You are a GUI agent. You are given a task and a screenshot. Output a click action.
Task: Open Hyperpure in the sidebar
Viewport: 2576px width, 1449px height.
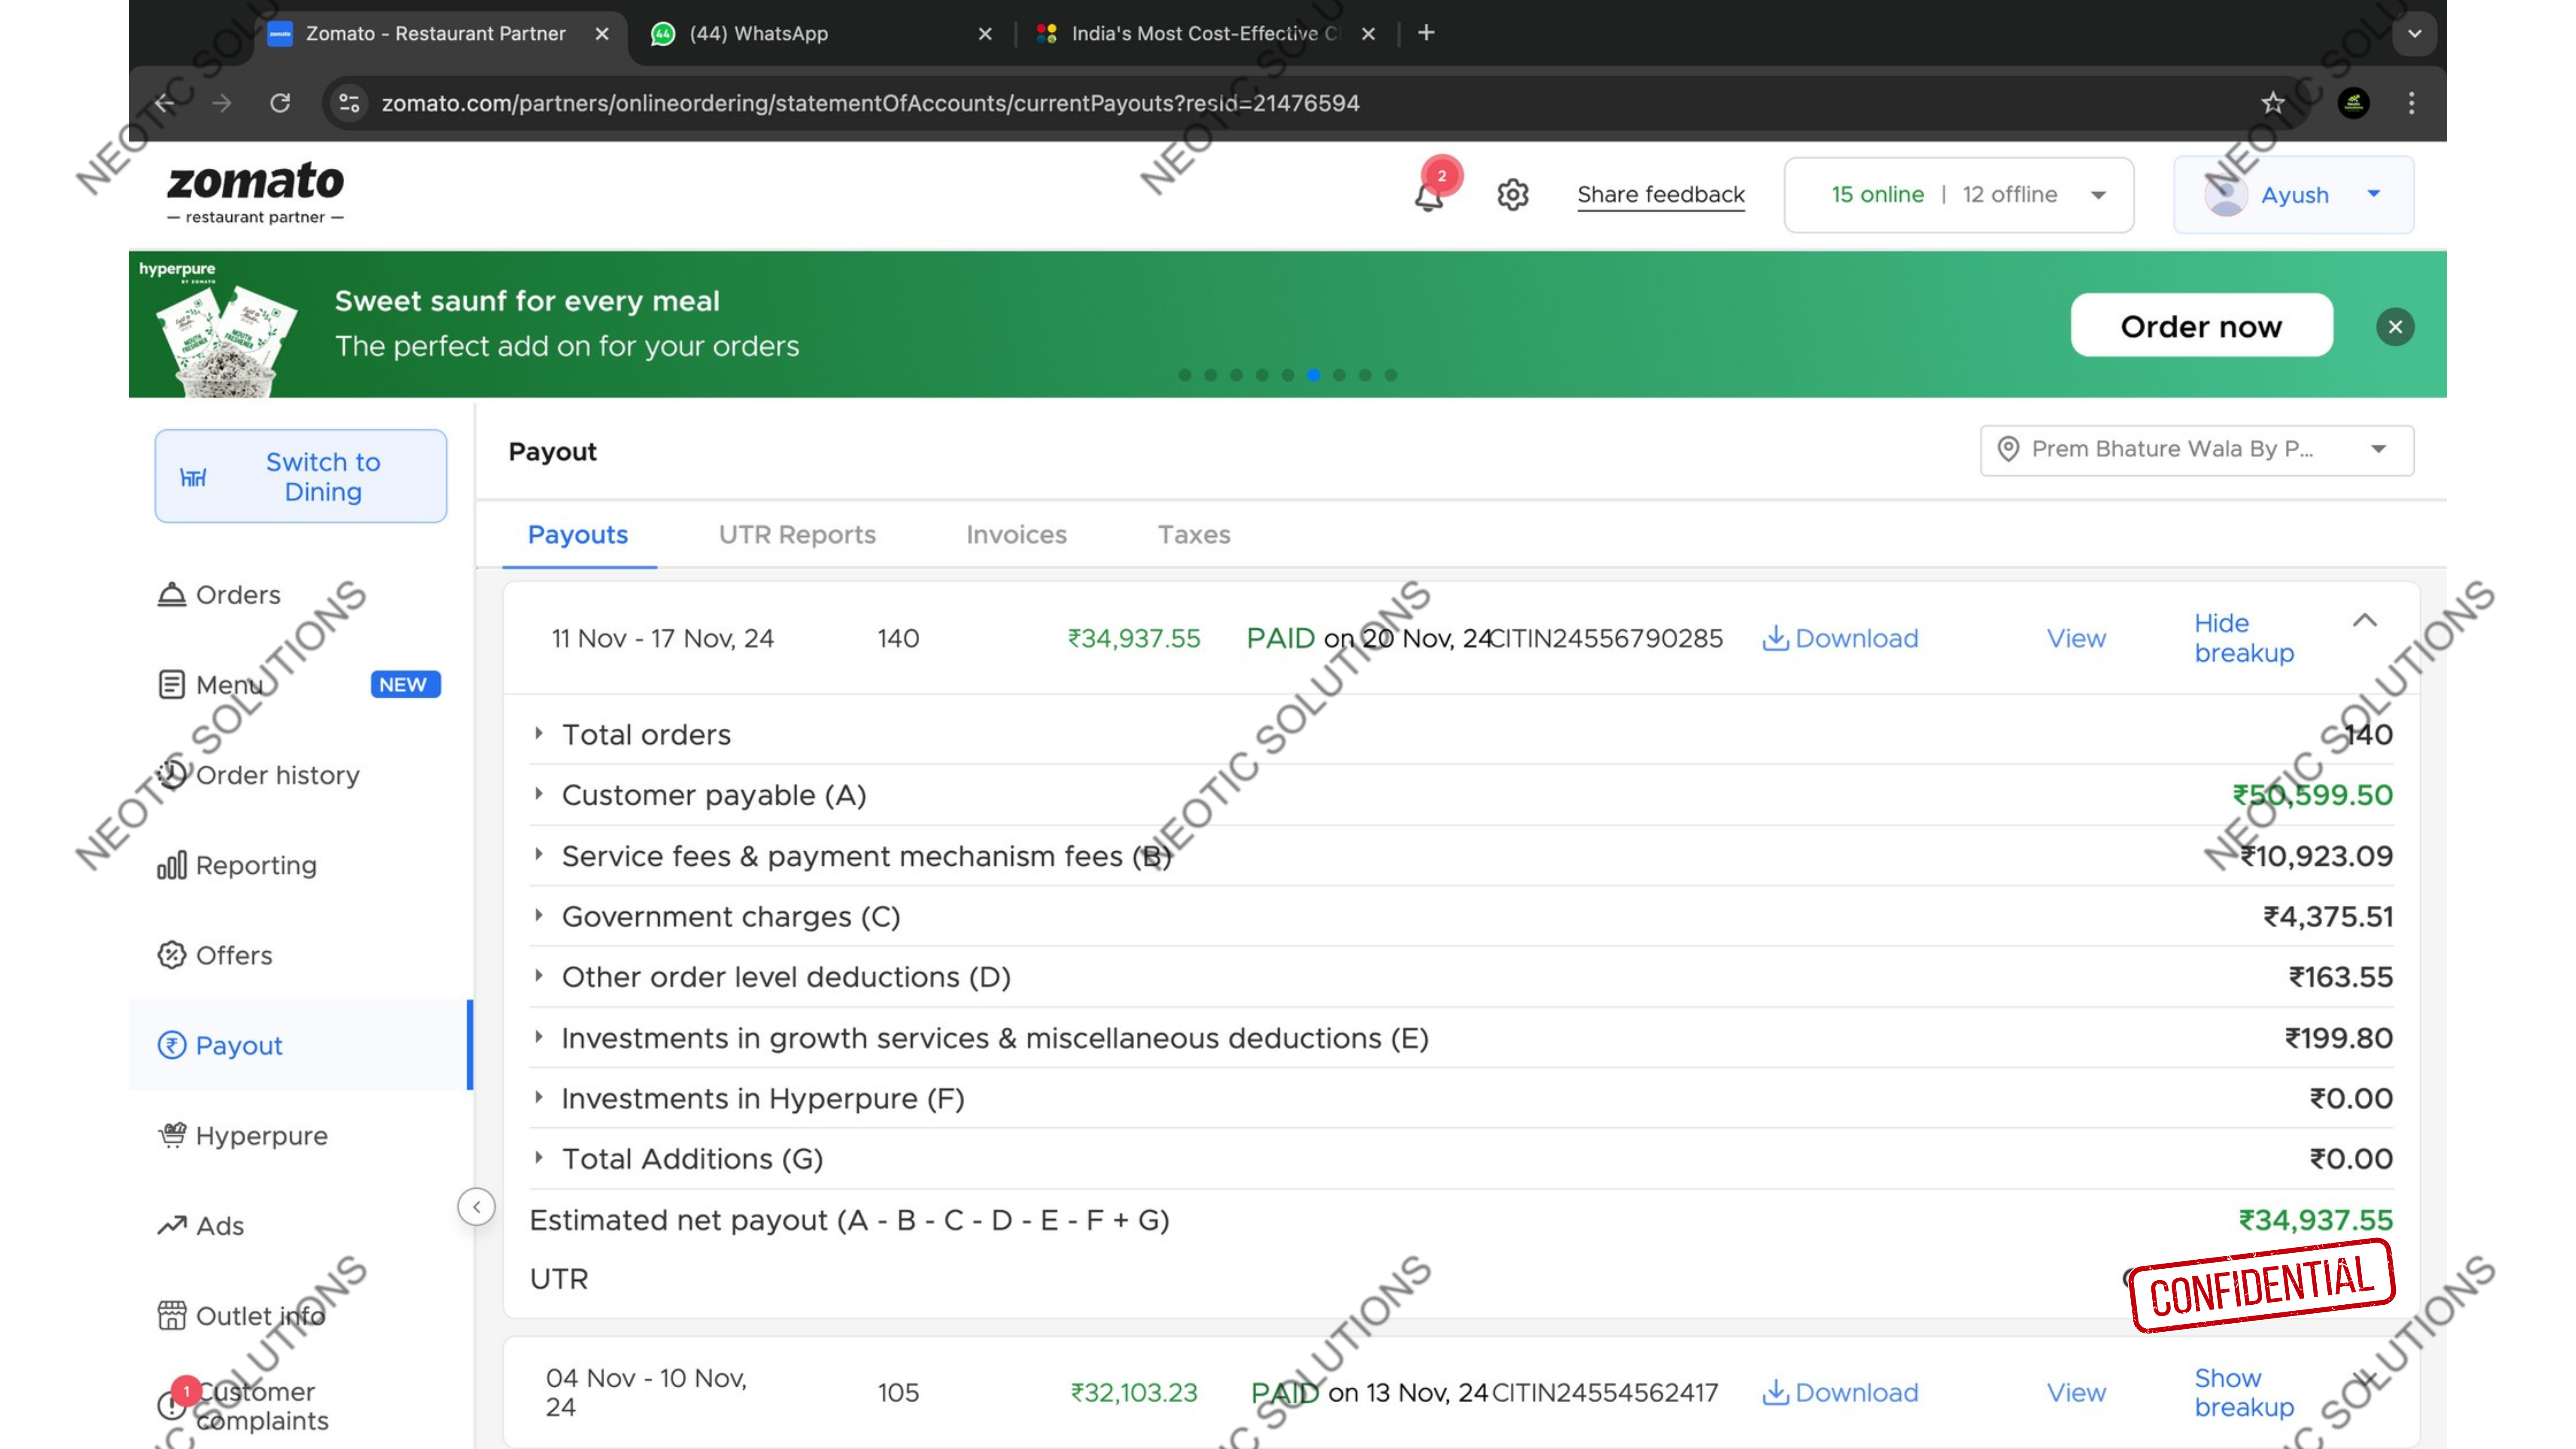click(243, 1135)
